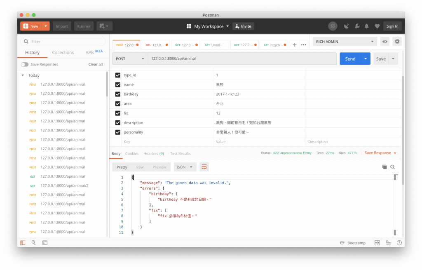Open the Postman console icon

click(45, 243)
